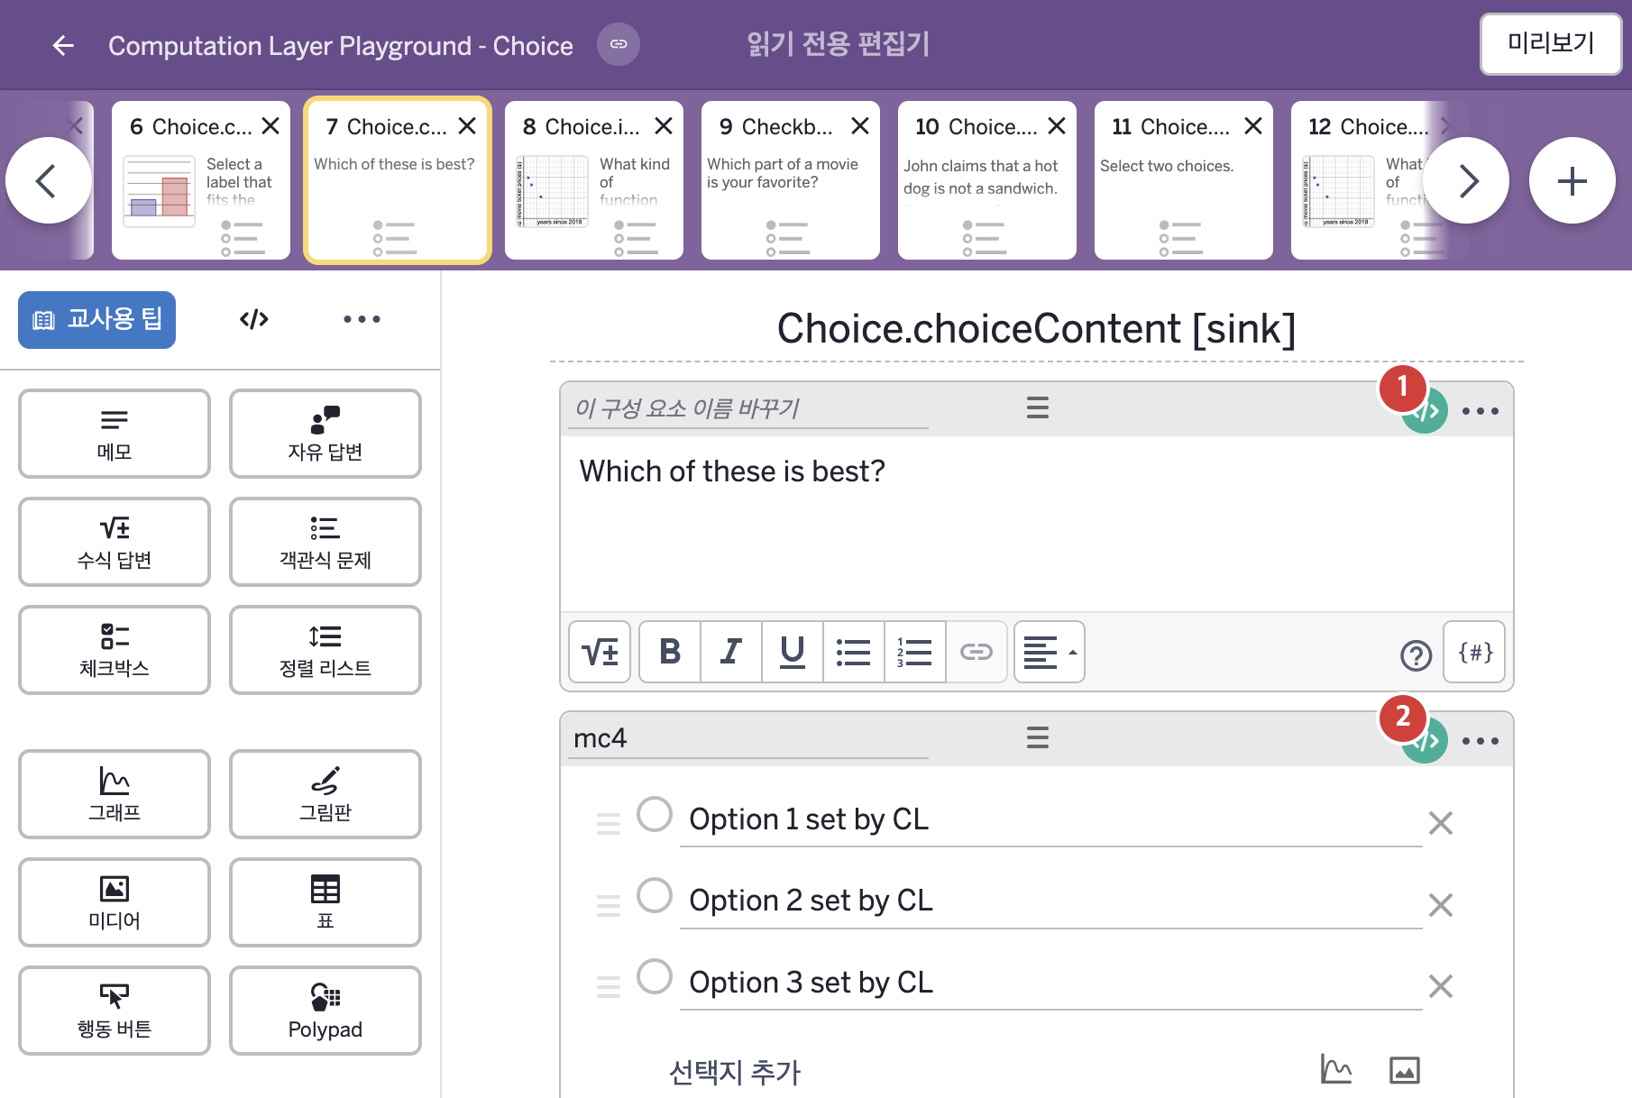The height and width of the screenshot is (1098, 1632).
Task: Select the Option 3 set by CL radio button
Action: [x=655, y=976]
